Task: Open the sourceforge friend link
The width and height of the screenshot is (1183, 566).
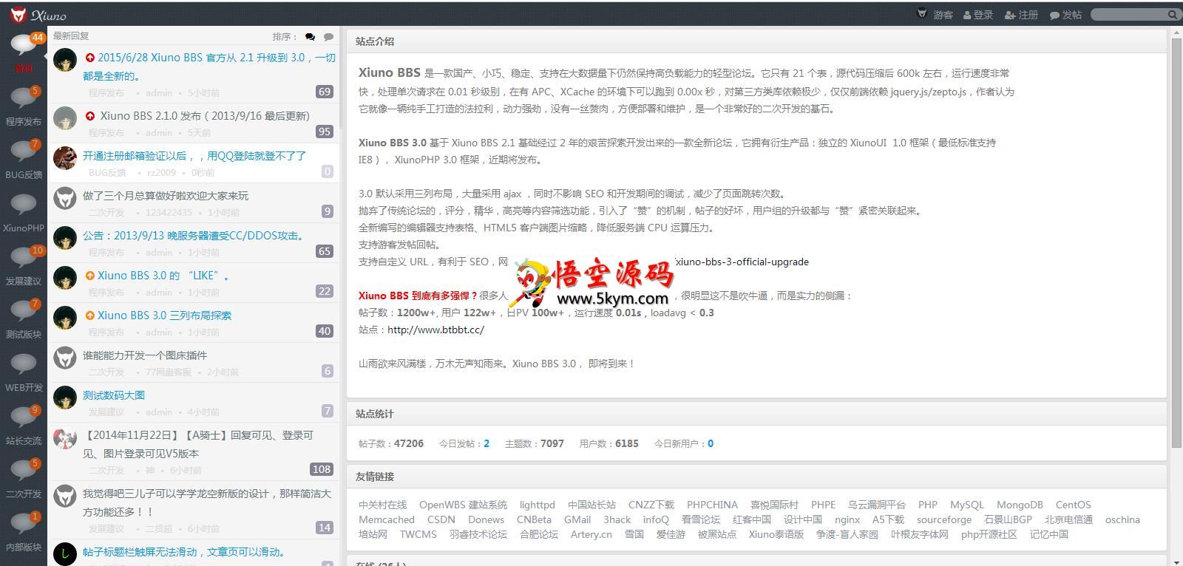Action: coord(944,519)
